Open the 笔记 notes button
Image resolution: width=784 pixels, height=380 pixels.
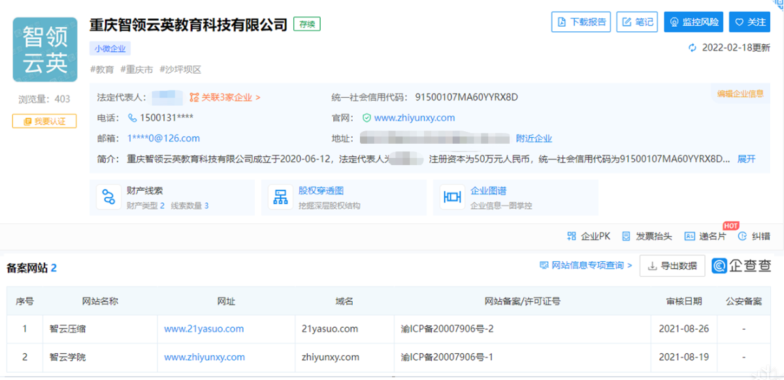[x=637, y=22]
